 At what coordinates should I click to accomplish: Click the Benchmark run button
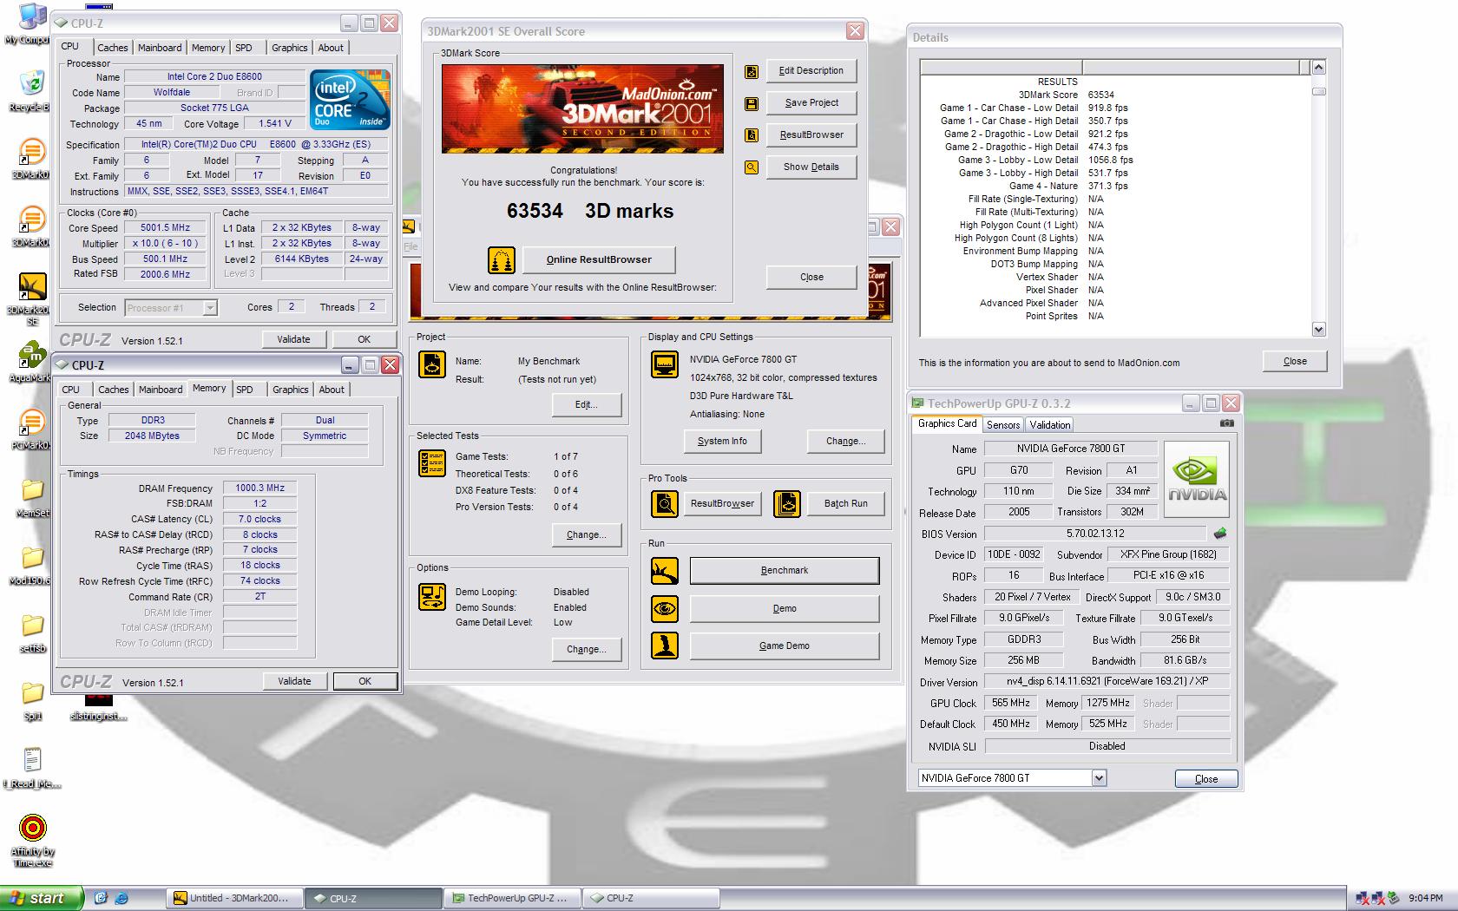coord(785,571)
